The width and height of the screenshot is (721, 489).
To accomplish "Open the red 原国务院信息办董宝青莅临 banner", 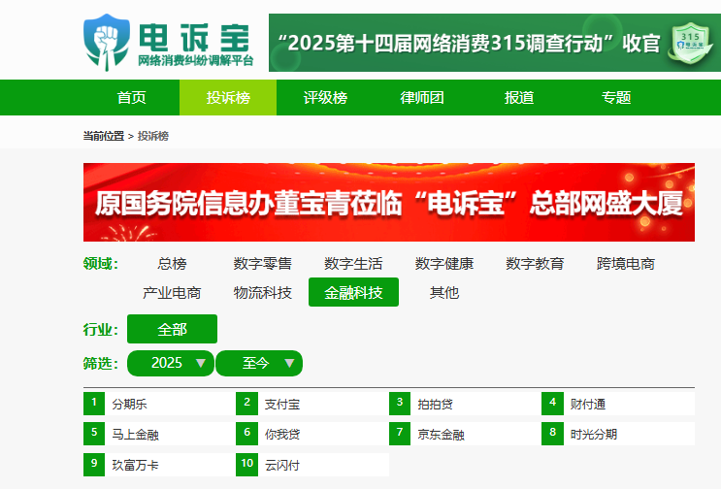I will point(389,202).
